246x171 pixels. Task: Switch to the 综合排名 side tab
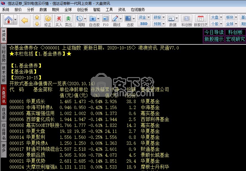tap(4, 132)
